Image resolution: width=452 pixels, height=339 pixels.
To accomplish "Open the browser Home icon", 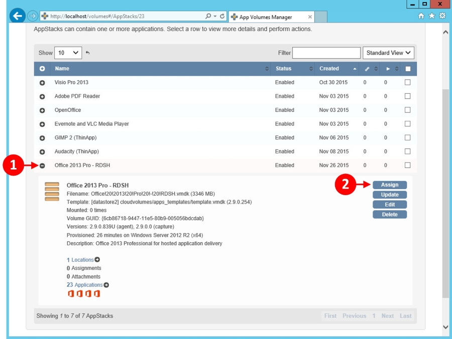I will [421, 16].
